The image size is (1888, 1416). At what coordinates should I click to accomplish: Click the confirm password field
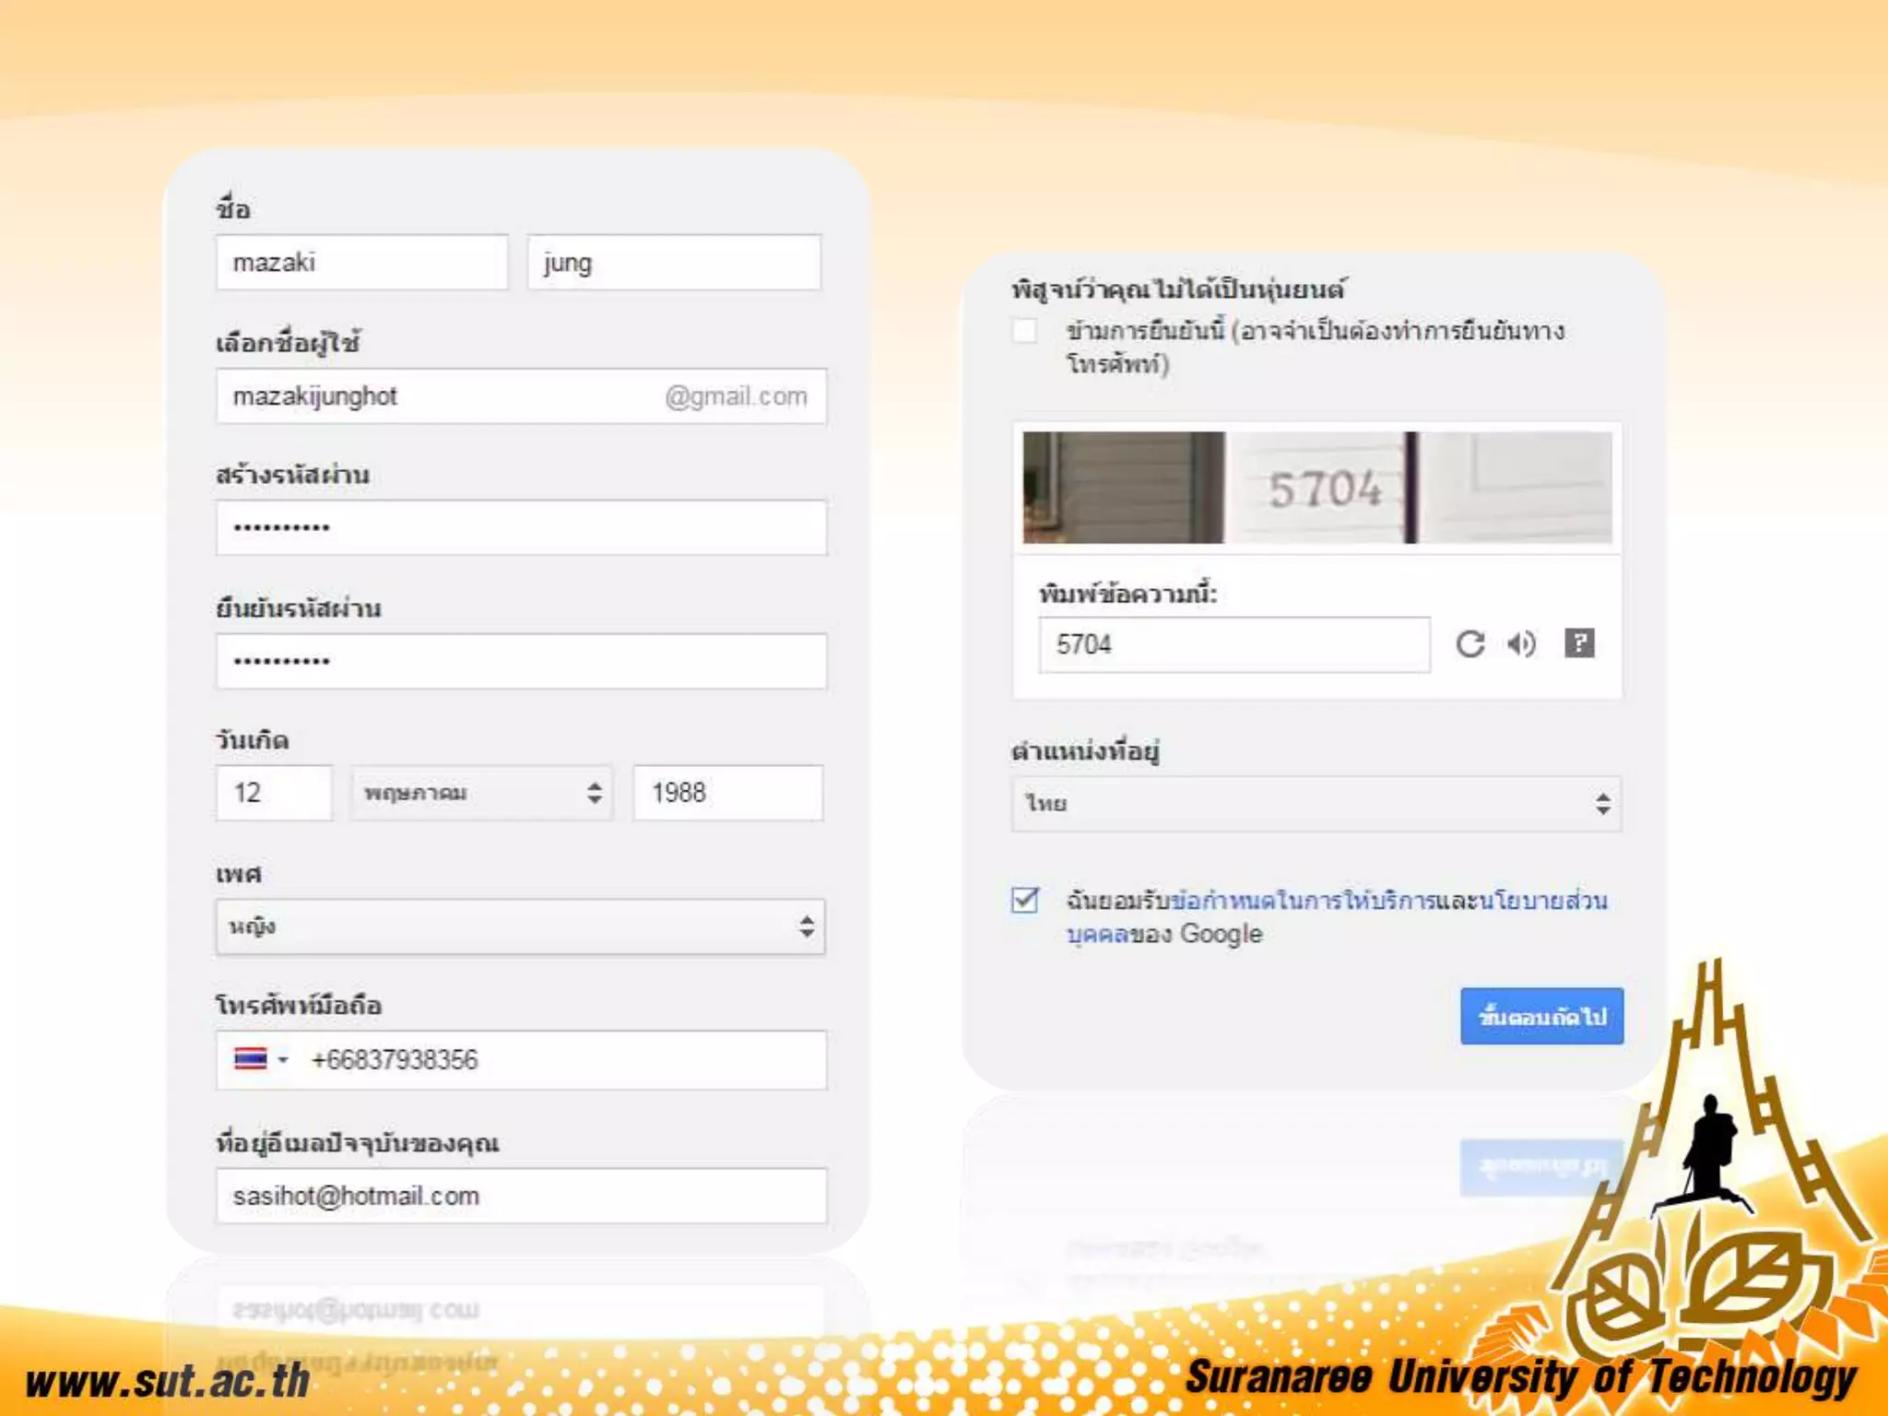tap(521, 661)
